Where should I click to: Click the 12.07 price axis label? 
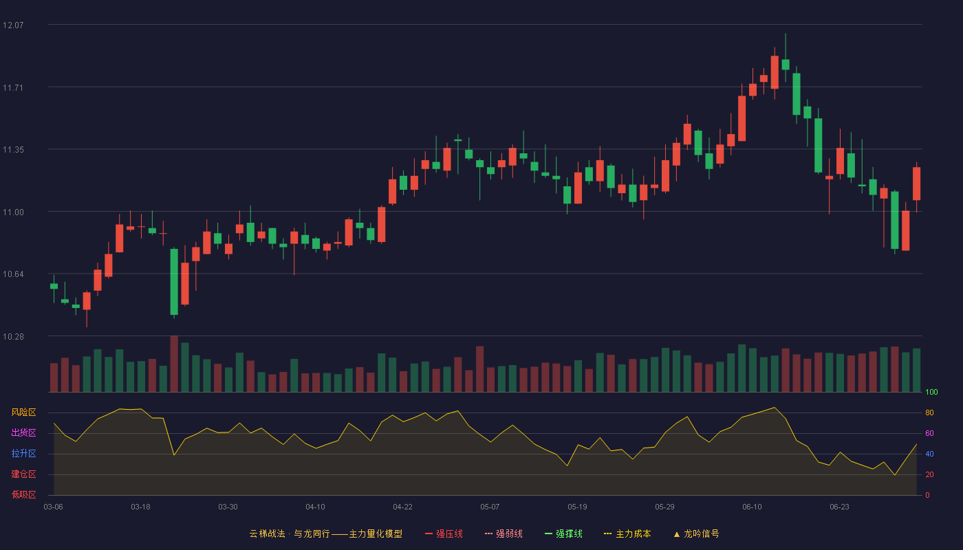(13, 25)
